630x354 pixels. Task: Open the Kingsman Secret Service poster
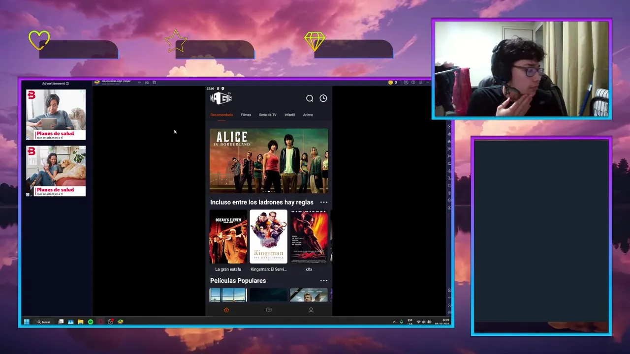point(269,237)
